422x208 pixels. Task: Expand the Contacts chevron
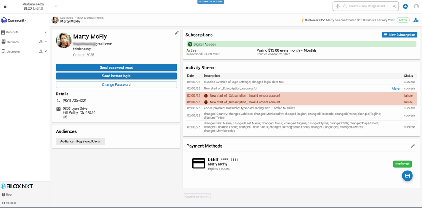pyautogui.click(x=45, y=32)
